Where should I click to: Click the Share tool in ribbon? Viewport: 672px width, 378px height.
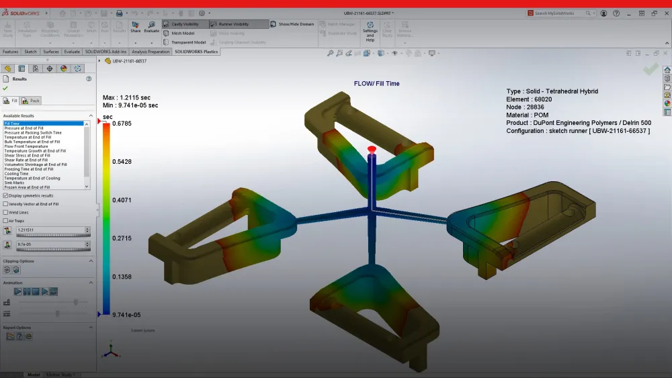(136, 28)
